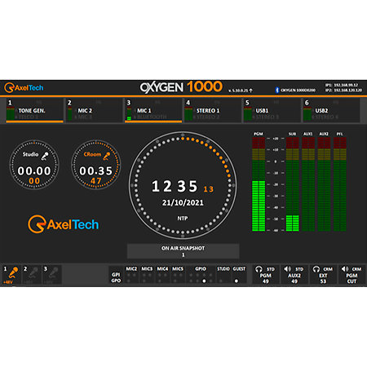Select channel 6 USB2 tab
The width and height of the screenshot is (367, 367).
(331, 110)
